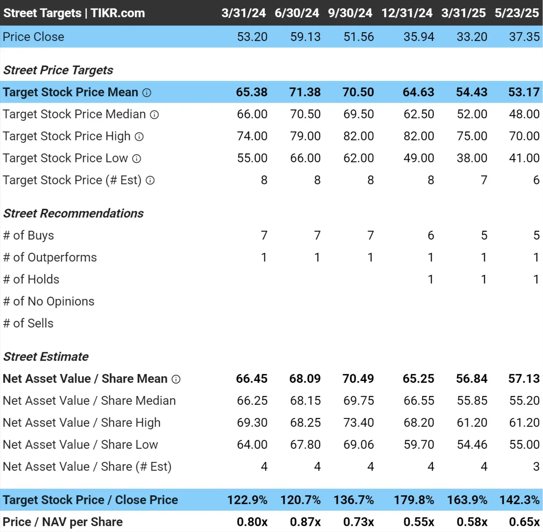The image size is (543, 532).
Task: Click info icon beside Target Stock Price Median
Action: pyautogui.click(x=155, y=115)
